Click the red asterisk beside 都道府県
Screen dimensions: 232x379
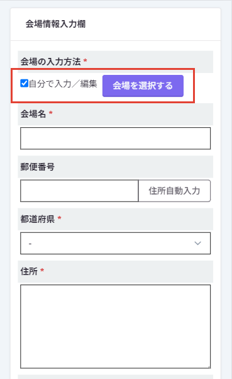pos(59,218)
